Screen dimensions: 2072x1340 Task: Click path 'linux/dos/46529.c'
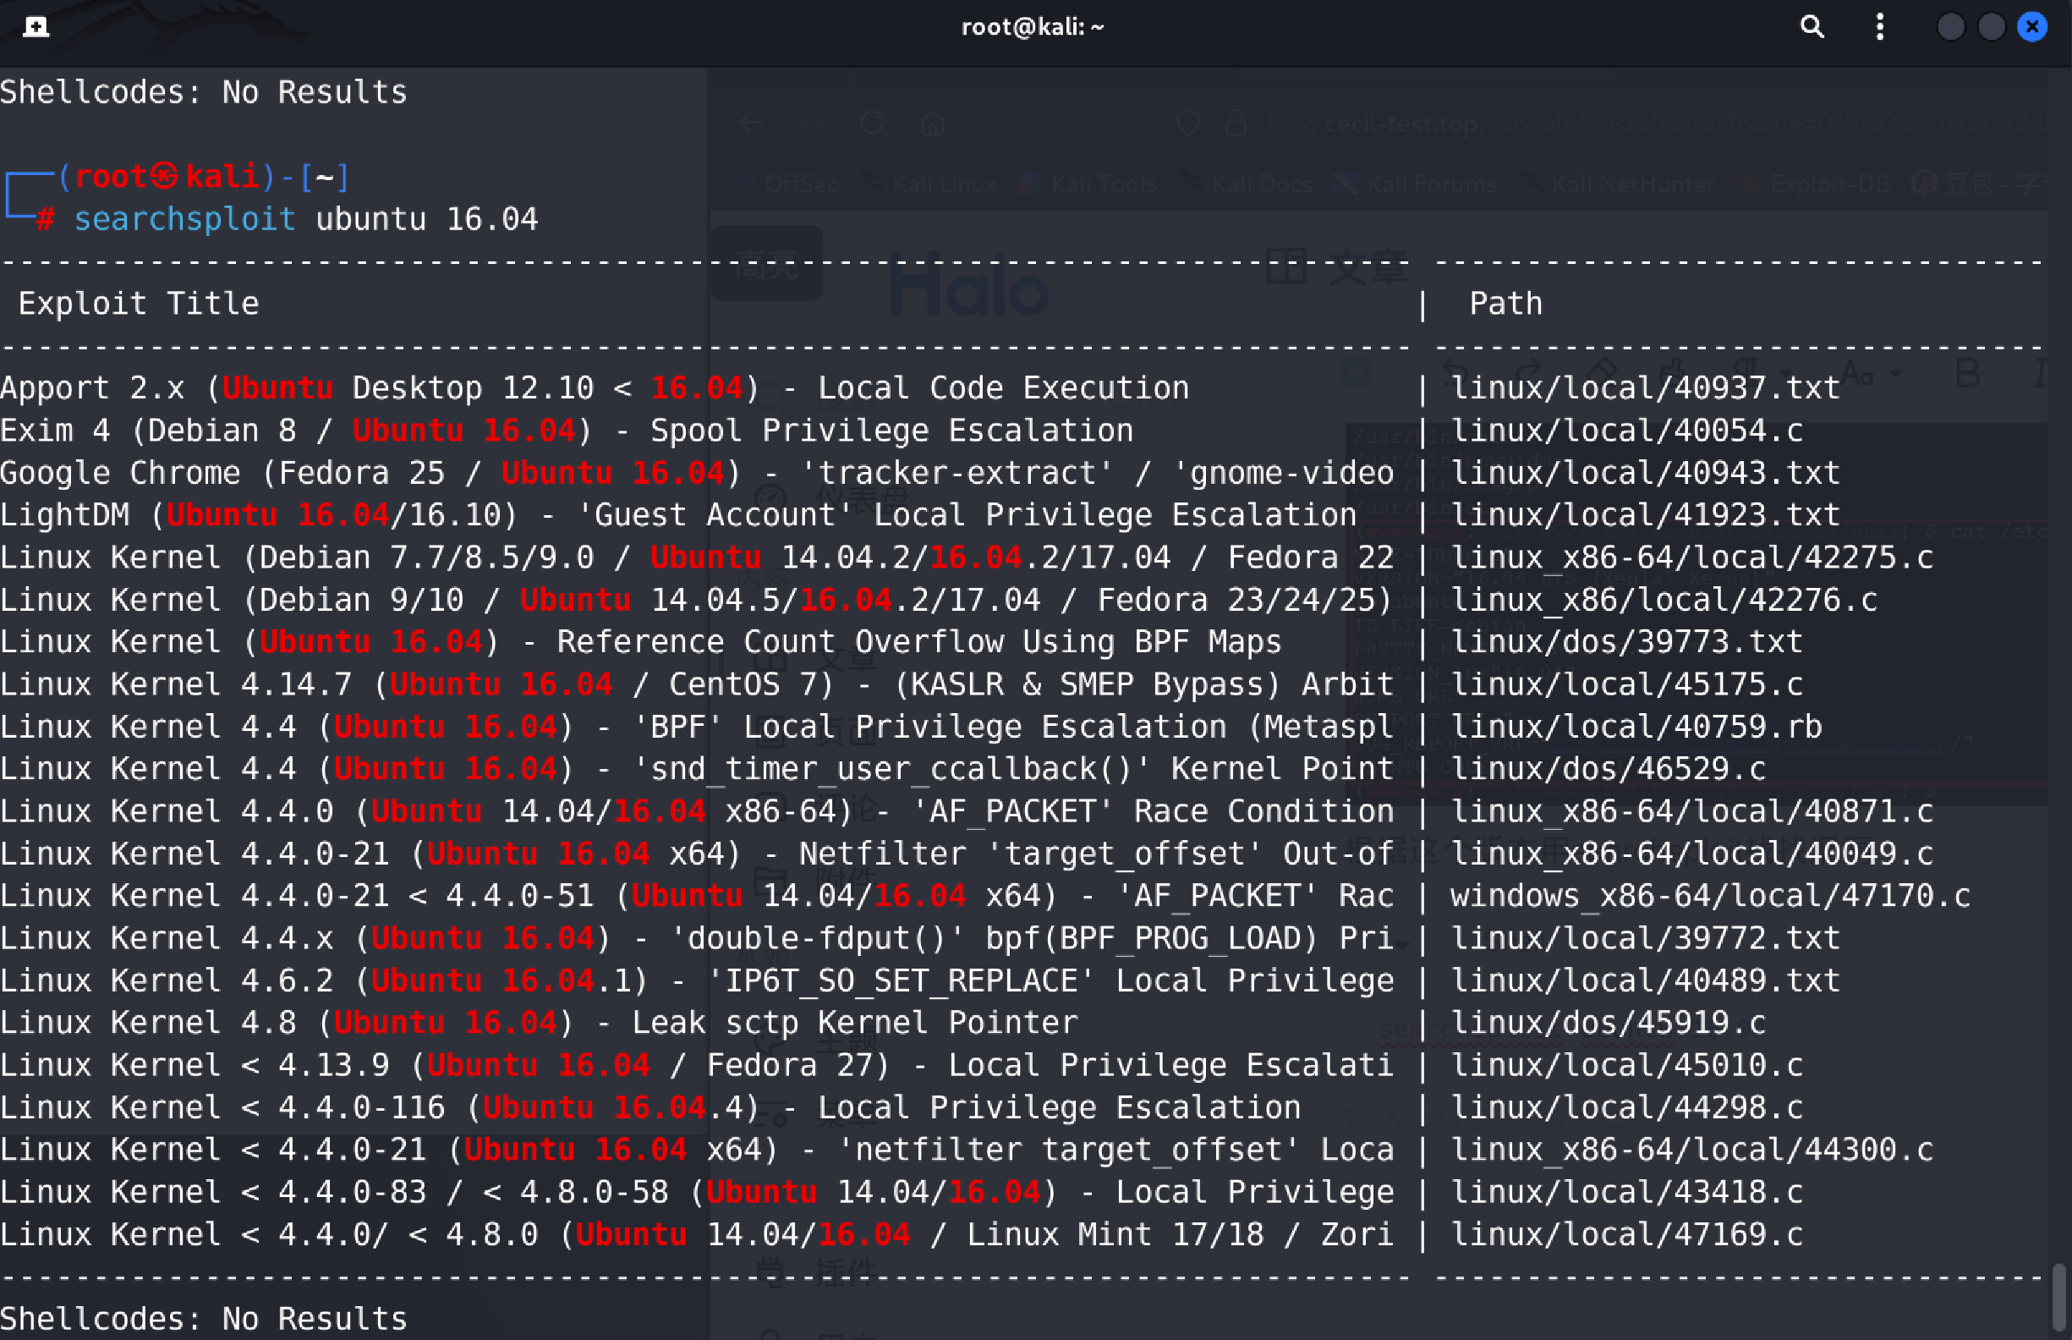[1609, 769]
